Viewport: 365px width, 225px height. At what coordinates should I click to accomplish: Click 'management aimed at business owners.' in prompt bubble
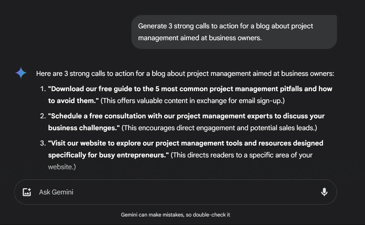pyautogui.click(x=200, y=38)
